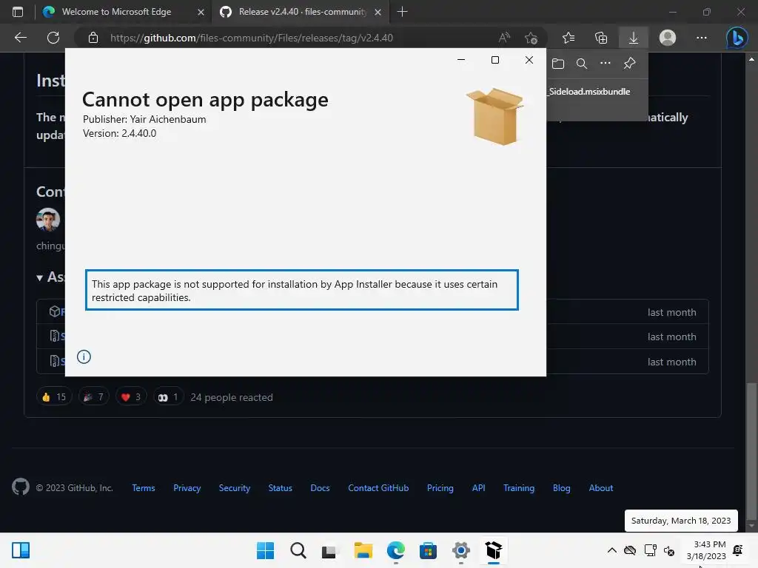Minimize the App Installer dialog
This screenshot has width=758, height=568.
(x=461, y=60)
